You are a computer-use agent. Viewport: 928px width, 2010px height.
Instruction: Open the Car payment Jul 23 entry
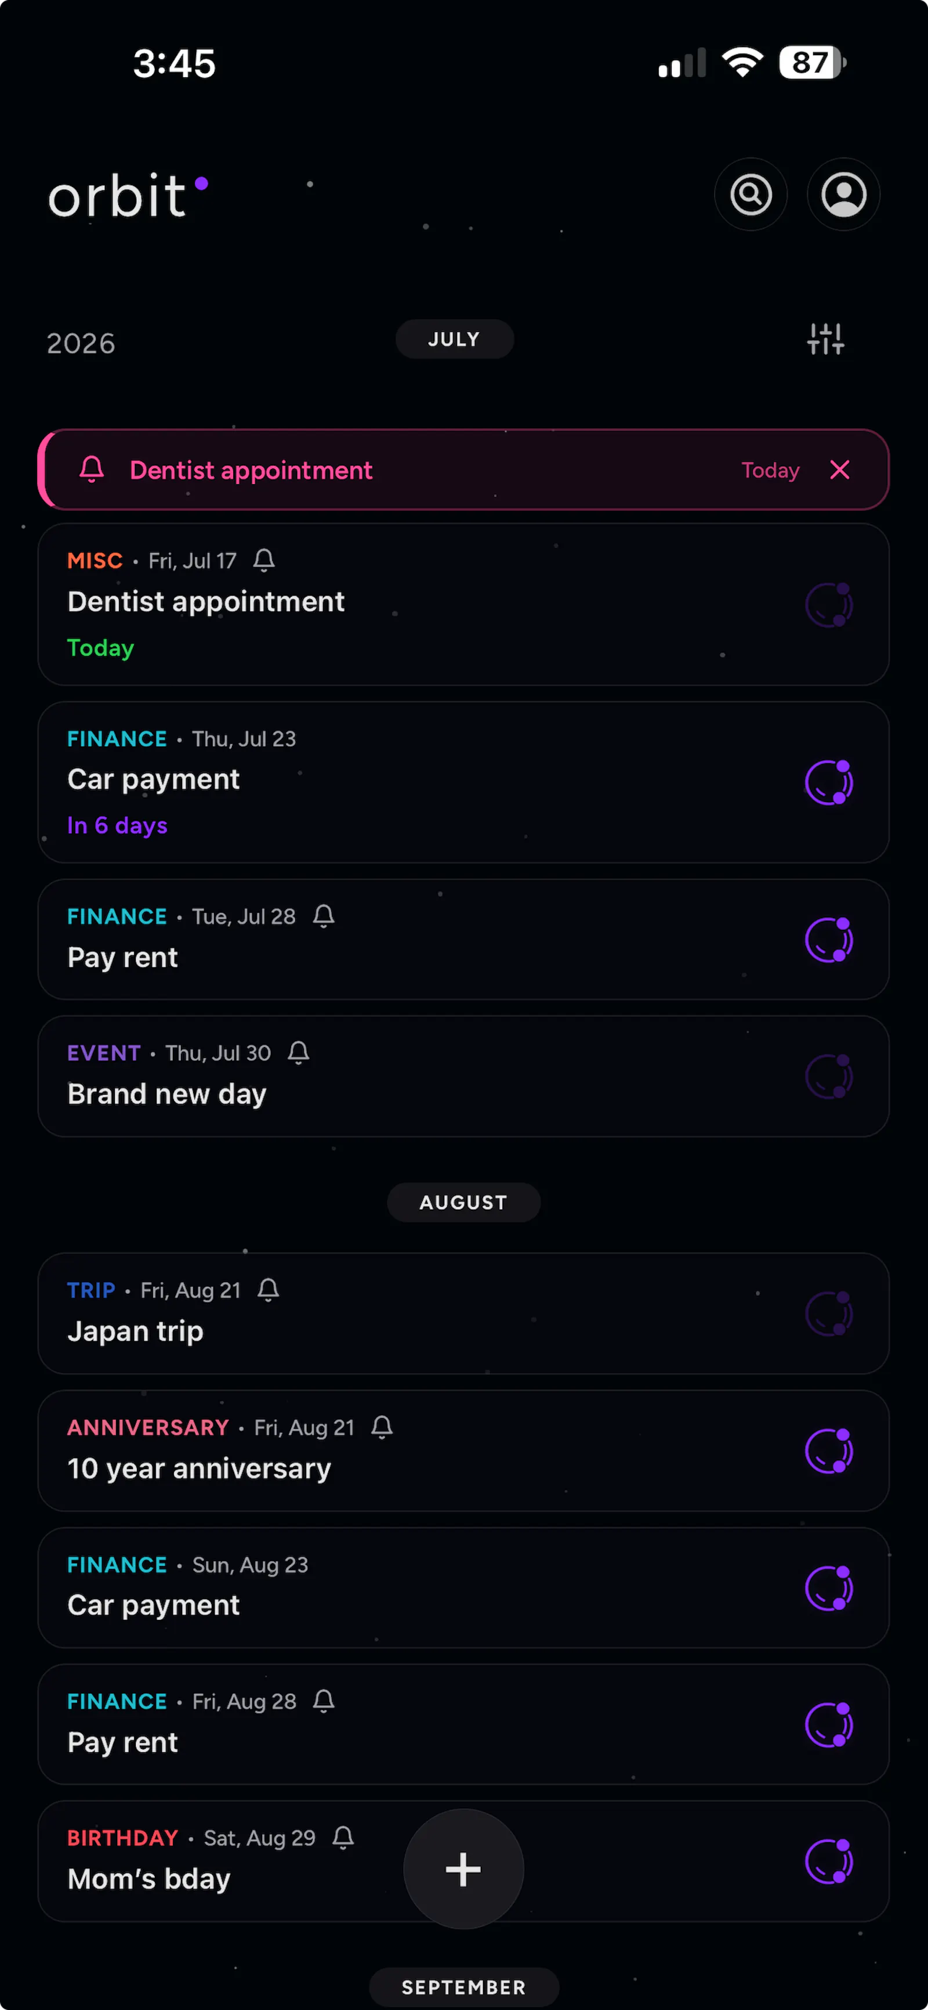click(x=463, y=782)
